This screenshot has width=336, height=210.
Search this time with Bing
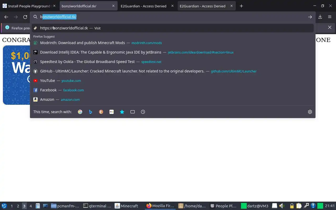[x=91, y=112]
